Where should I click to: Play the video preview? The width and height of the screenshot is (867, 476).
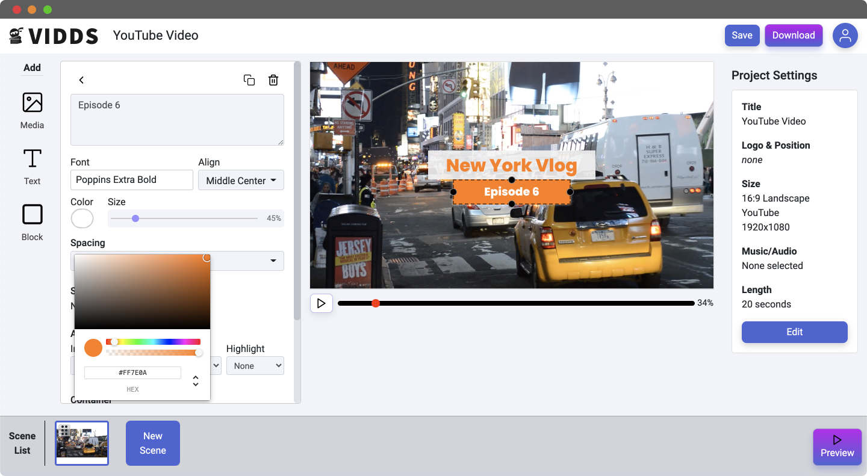pos(322,303)
